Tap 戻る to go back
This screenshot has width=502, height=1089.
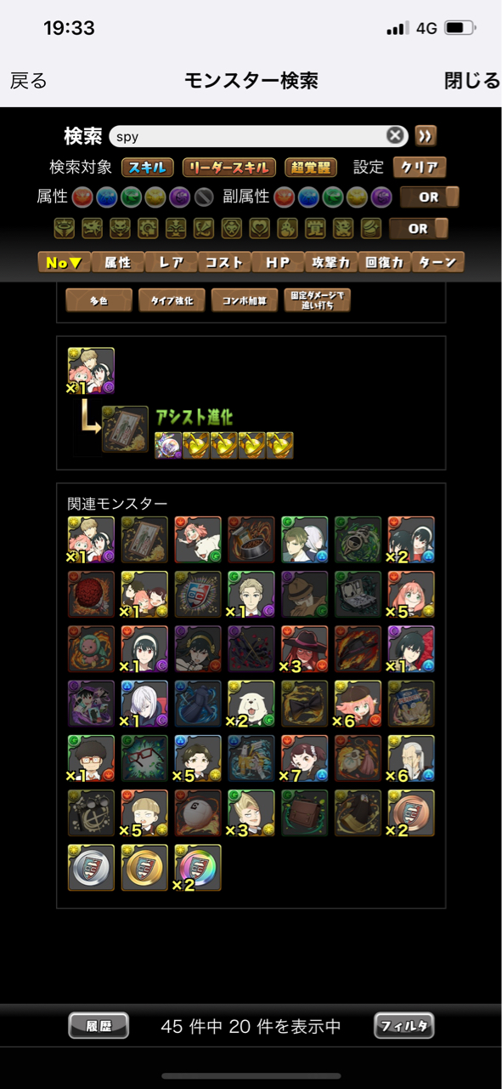[29, 81]
